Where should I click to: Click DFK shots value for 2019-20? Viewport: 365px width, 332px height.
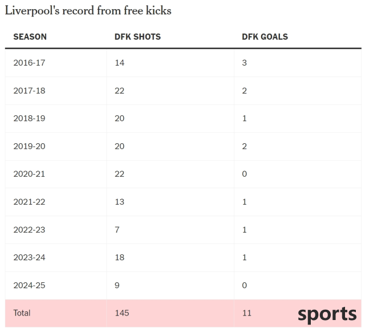119,146
